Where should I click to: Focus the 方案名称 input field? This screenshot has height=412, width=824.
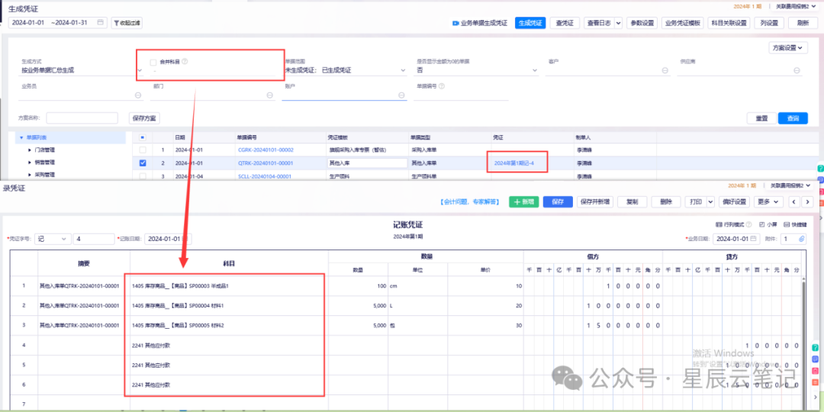click(x=82, y=117)
